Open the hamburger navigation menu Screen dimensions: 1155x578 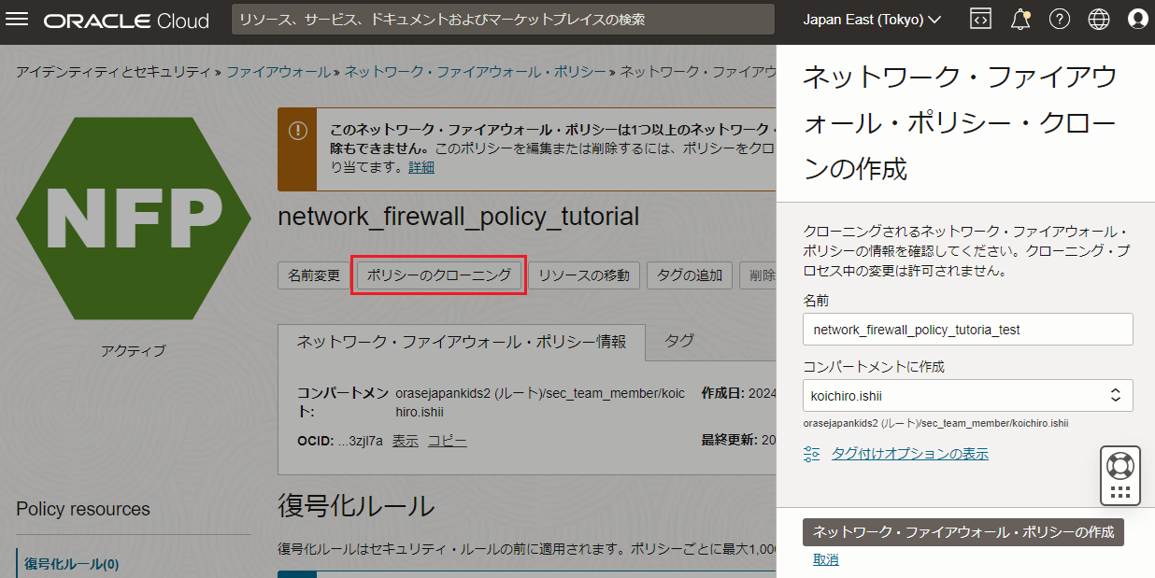click(18, 20)
